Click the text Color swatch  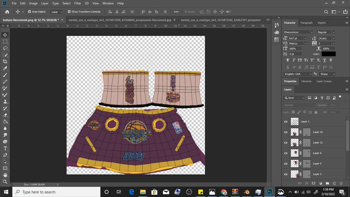pos(329,54)
